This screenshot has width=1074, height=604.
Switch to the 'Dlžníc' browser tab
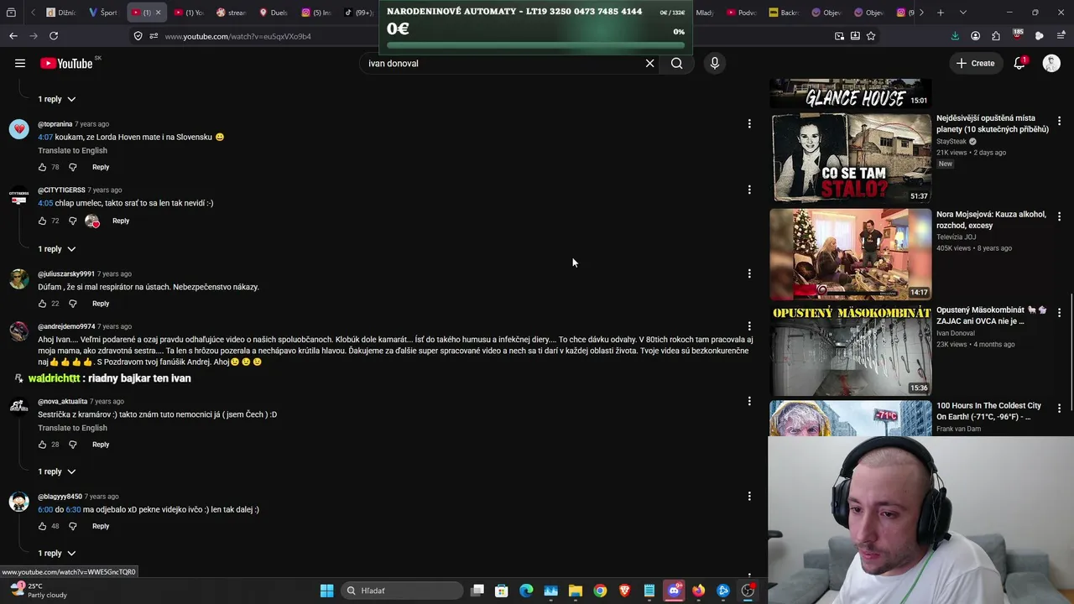pos(63,13)
